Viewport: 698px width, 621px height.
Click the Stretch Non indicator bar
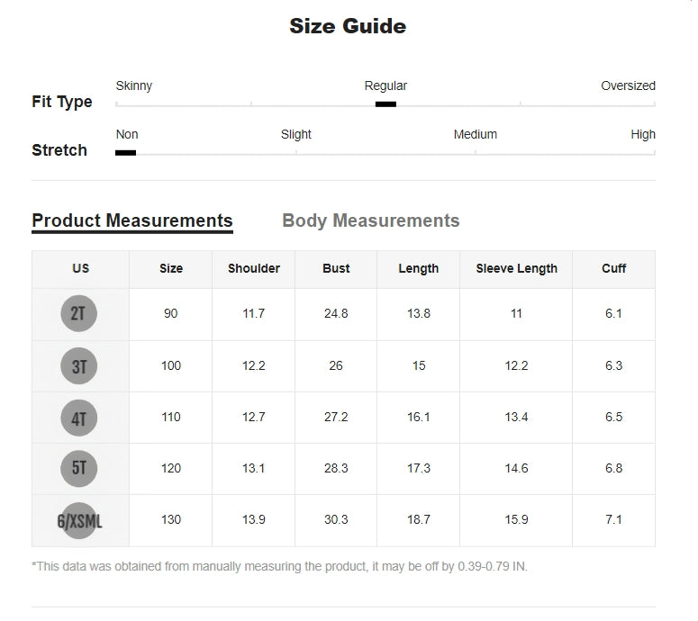[x=126, y=153]
